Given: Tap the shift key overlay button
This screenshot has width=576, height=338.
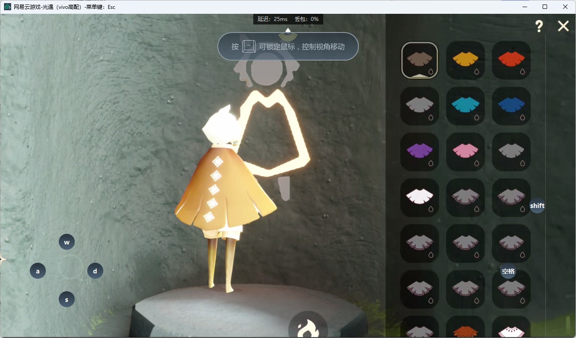Looking at the screenshot, I should (537, 206).
